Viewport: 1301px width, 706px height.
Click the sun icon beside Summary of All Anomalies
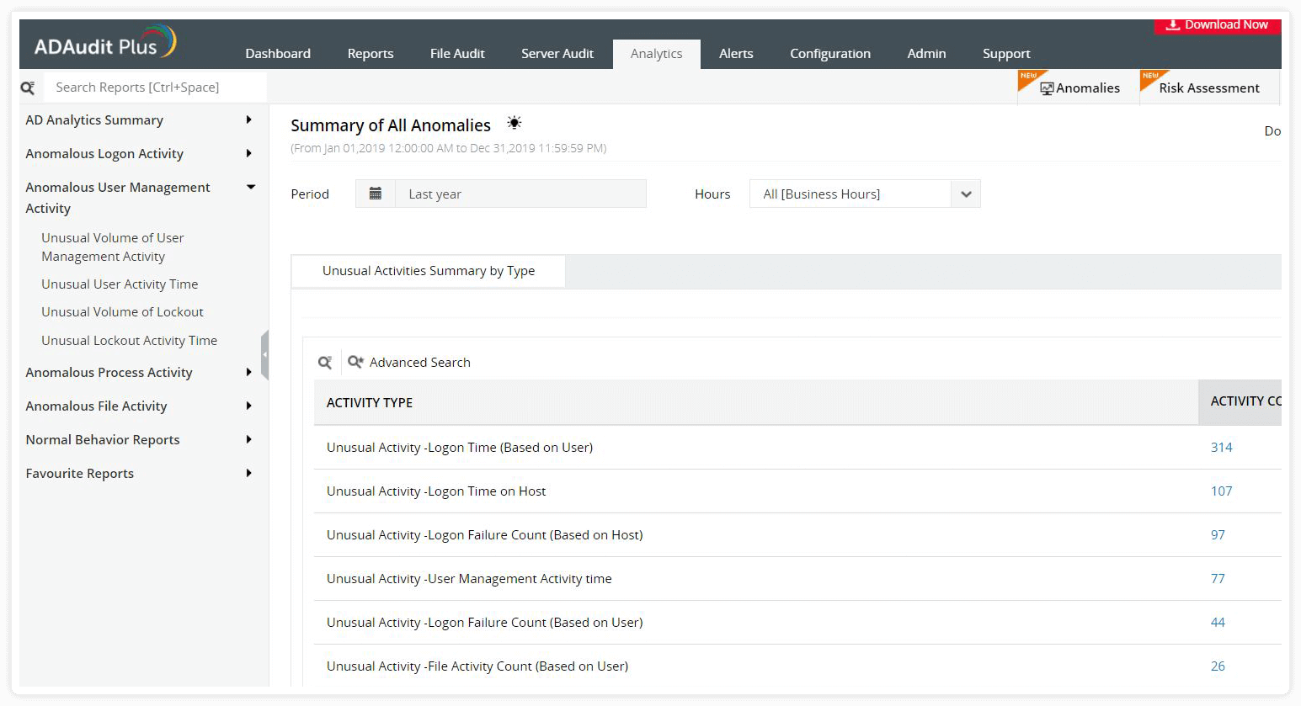(x=515, y=123)
